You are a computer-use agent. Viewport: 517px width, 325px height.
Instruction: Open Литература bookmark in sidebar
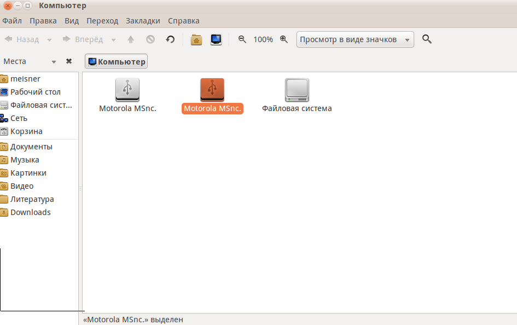pos(39,199)
